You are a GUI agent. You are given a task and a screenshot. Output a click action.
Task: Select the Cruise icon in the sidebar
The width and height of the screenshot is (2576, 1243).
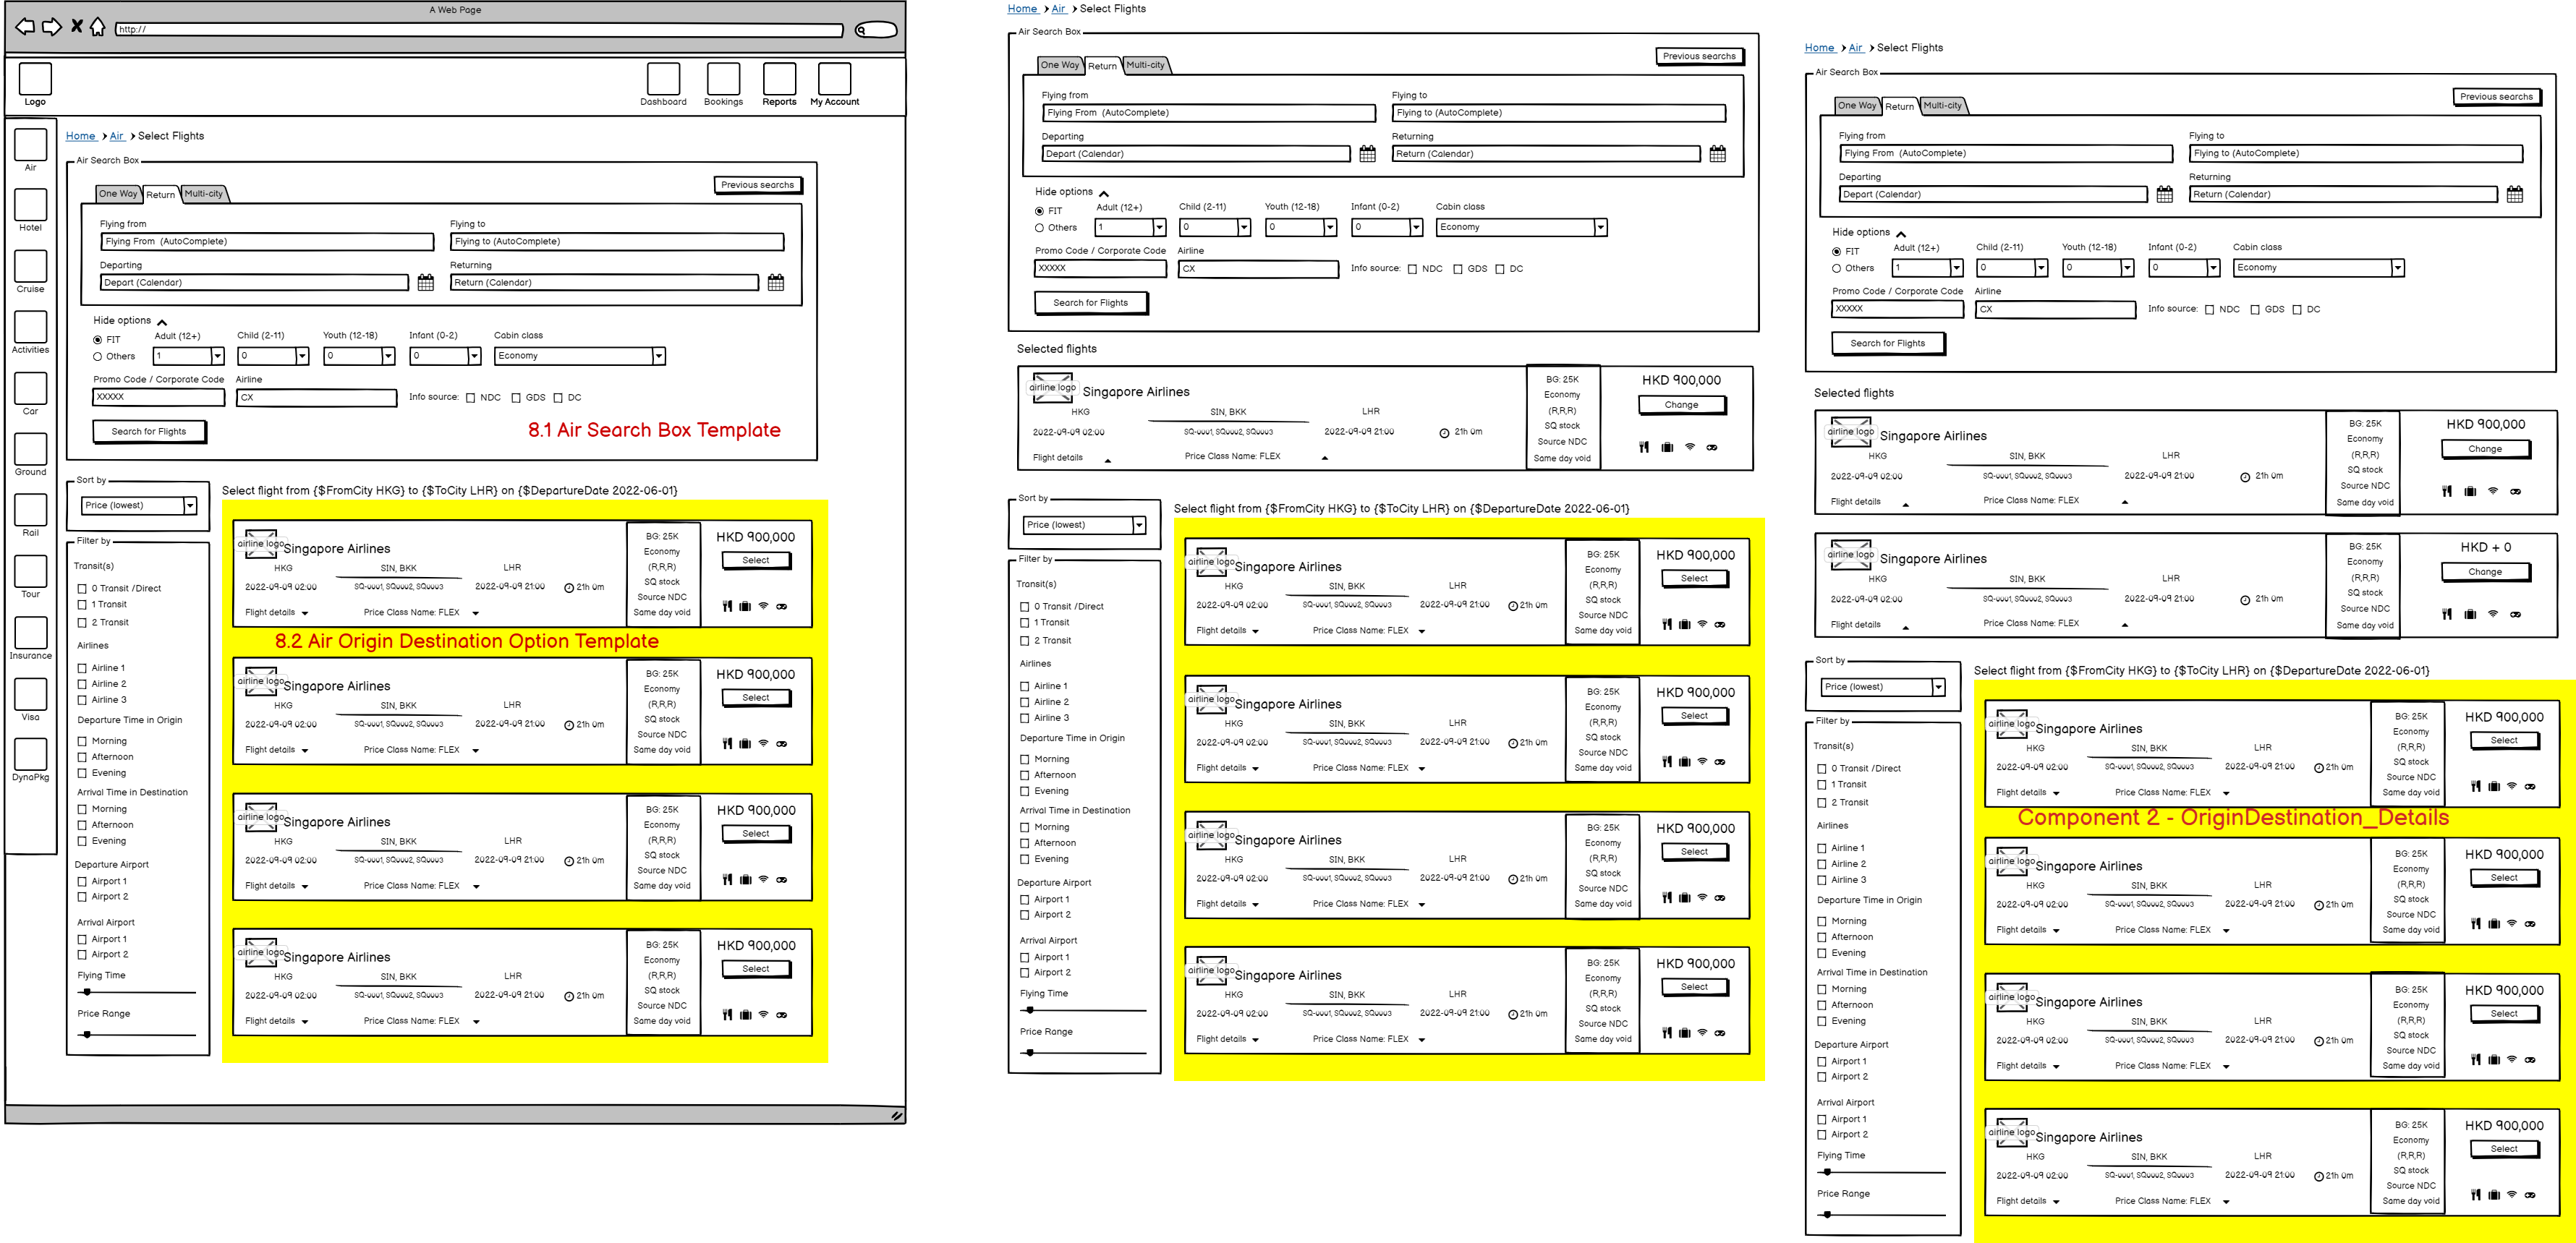point(30,266)
